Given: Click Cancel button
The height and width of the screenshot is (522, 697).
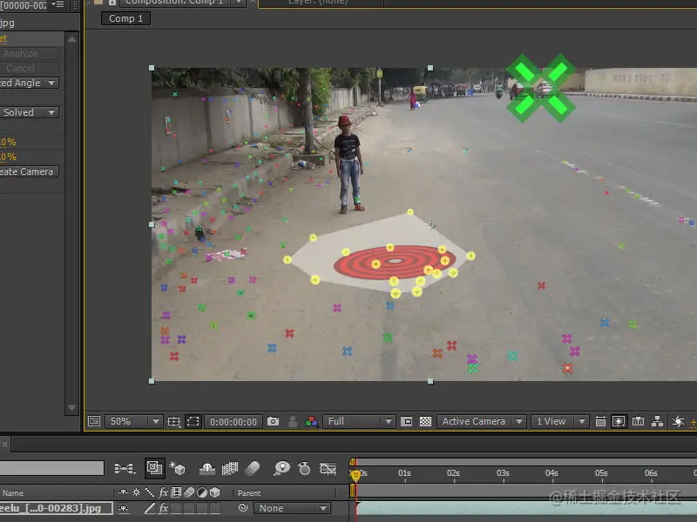Looking at the screenshot, I should [x=30, y=68].
